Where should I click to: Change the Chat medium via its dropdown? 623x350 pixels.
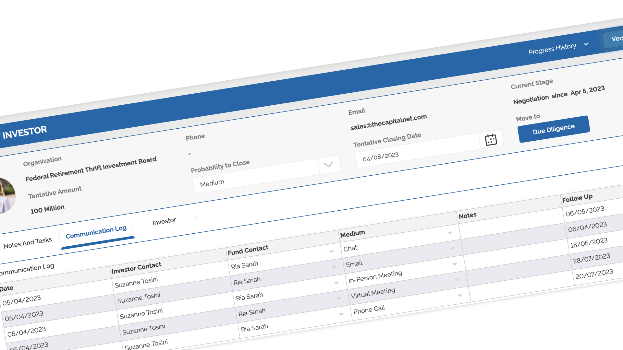pos(452,249)
